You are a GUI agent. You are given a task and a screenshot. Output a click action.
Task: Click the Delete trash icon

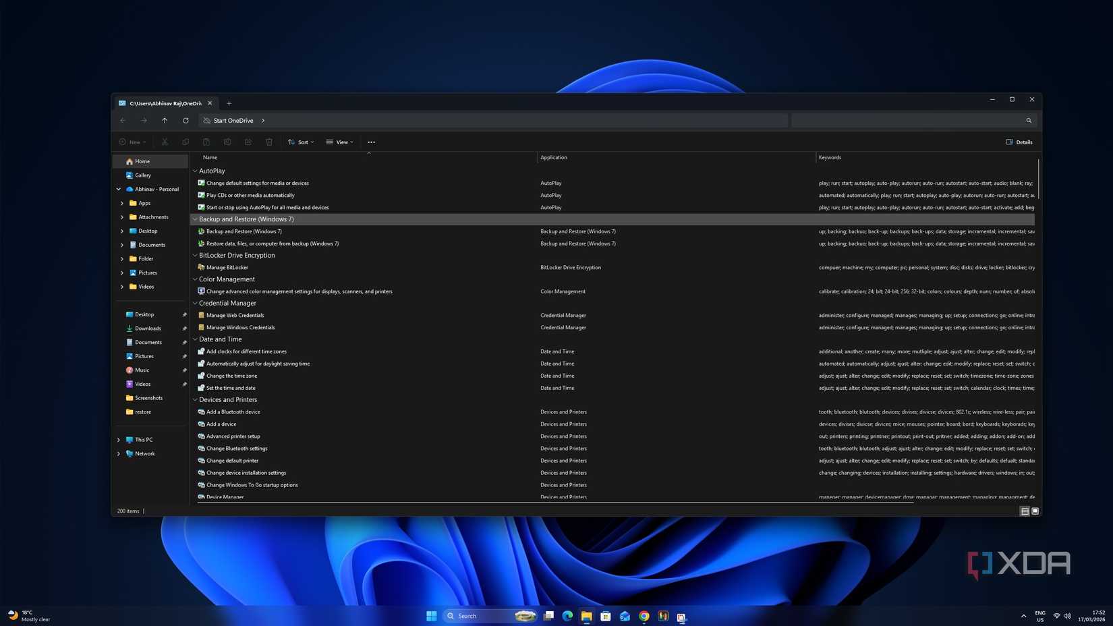tap(269, 142)
